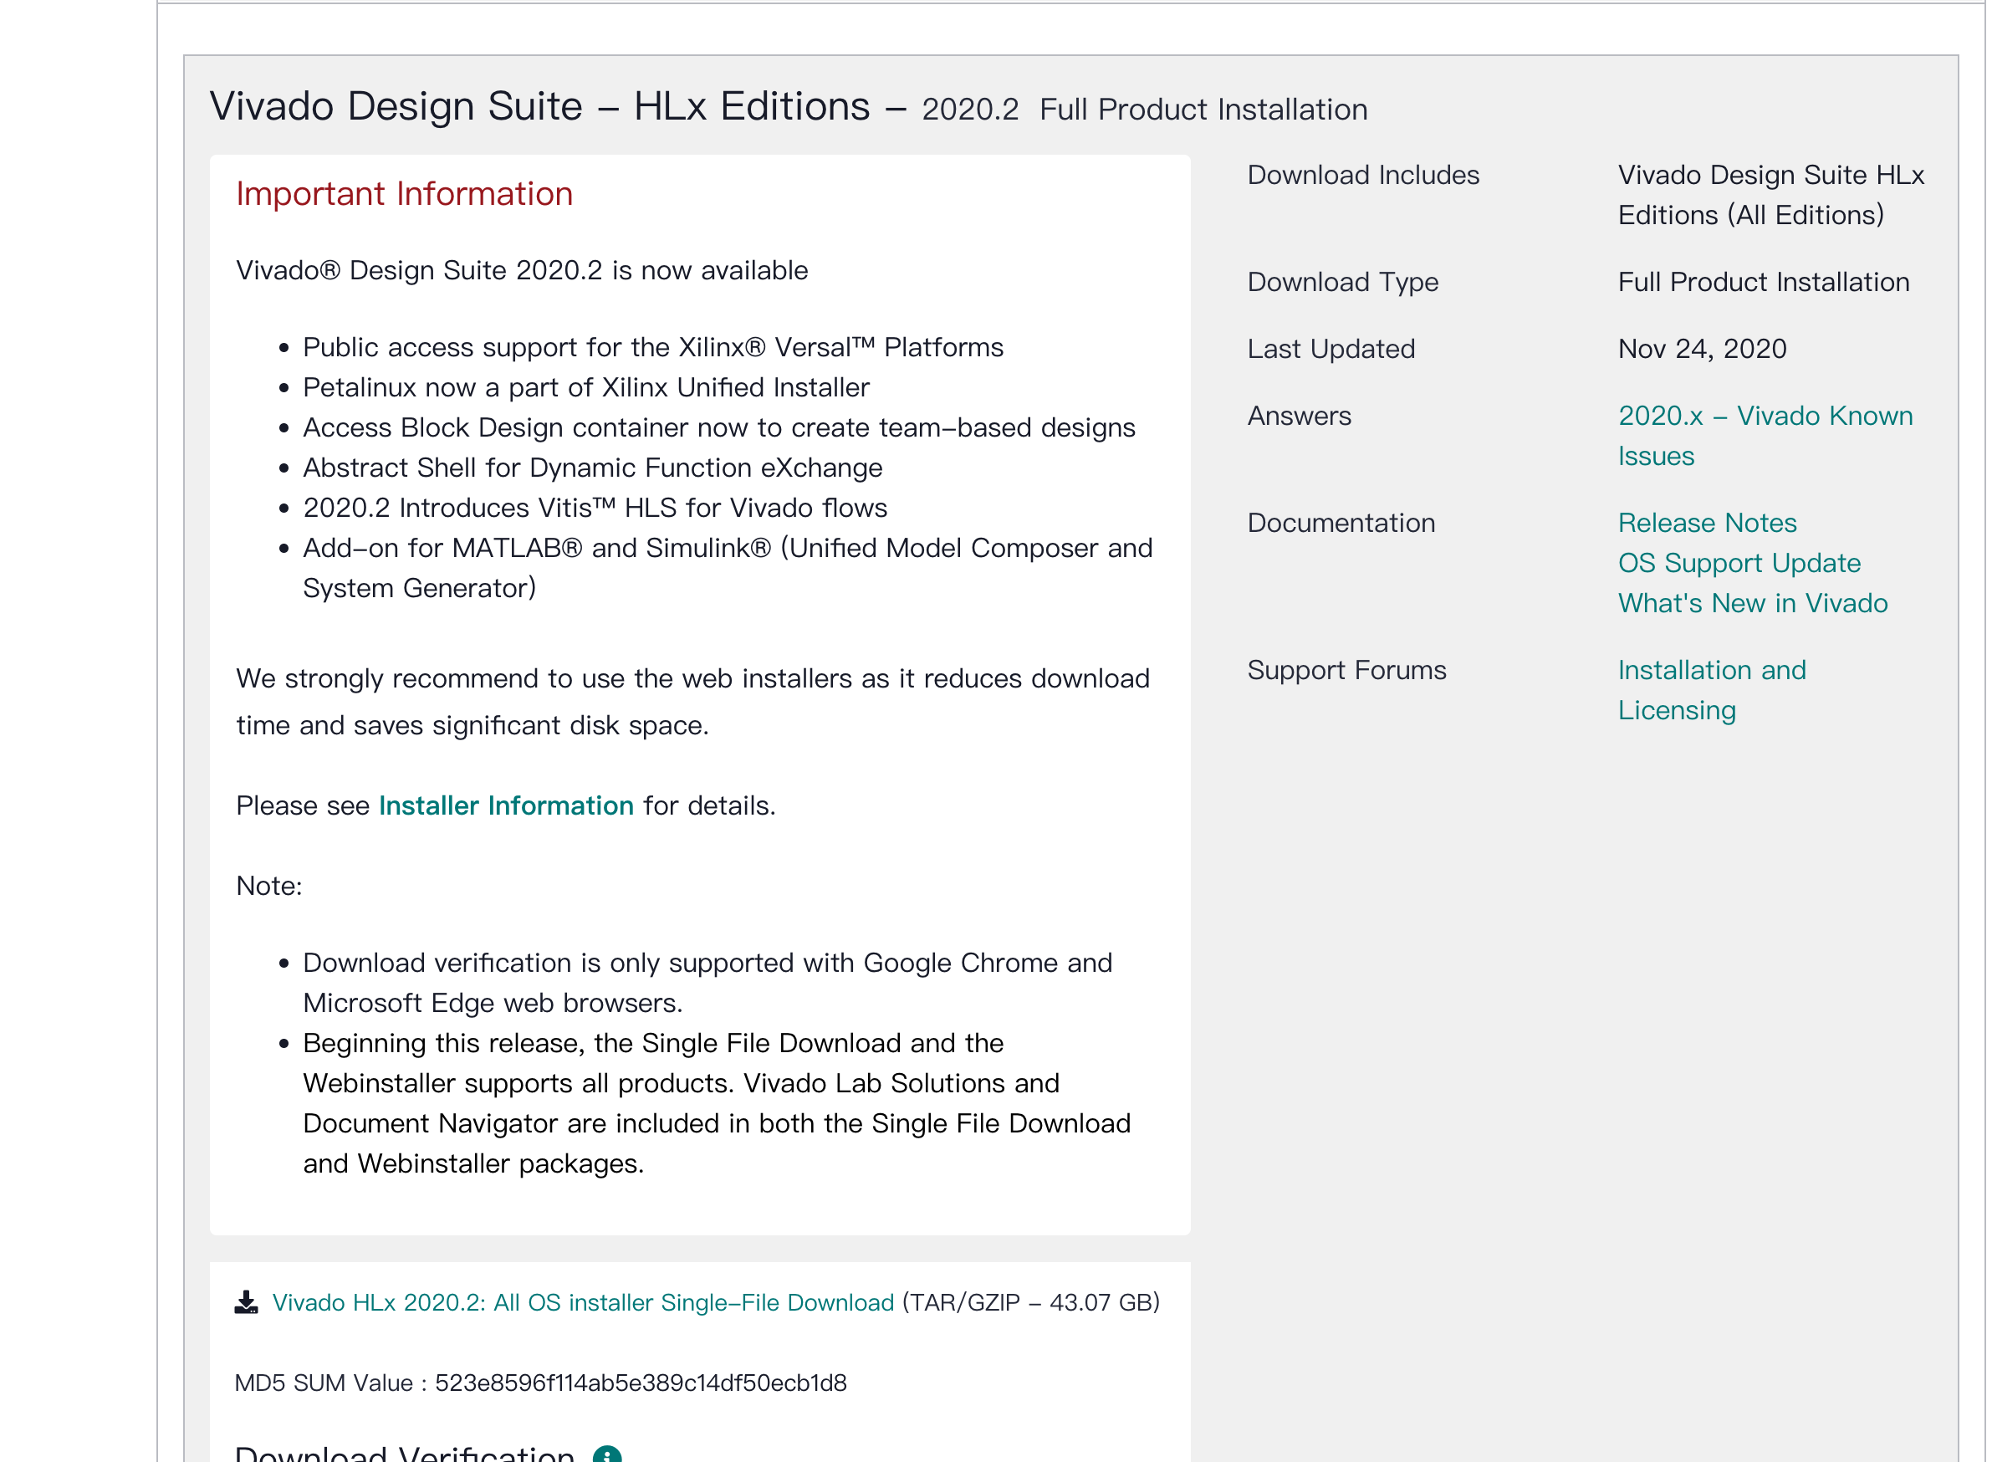Click the Petalinux Unified Installer bullet text
1992x1462 pixels.
click(x=586, y=386)
